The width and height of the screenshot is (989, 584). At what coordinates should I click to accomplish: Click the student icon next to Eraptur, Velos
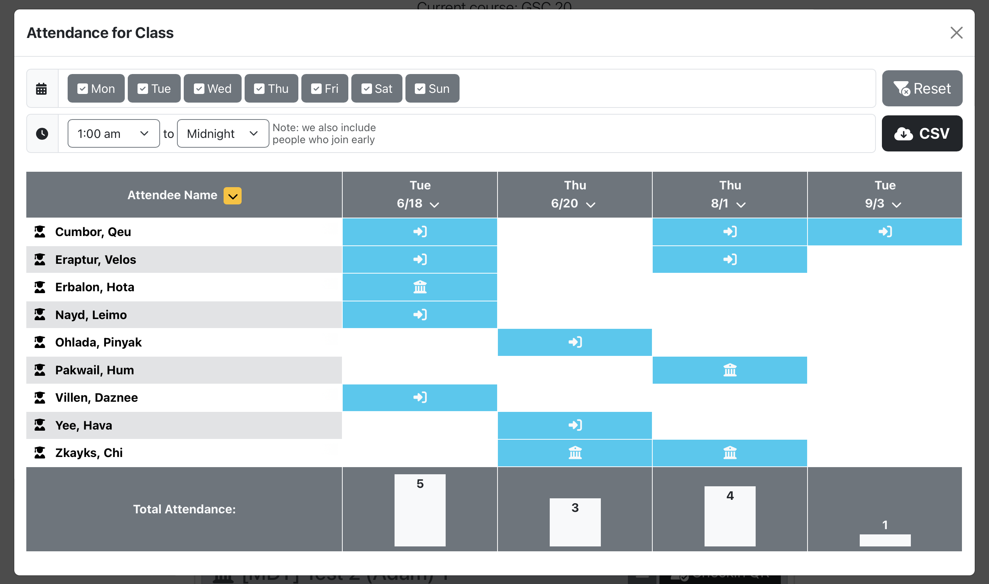[x=40, y=259]
